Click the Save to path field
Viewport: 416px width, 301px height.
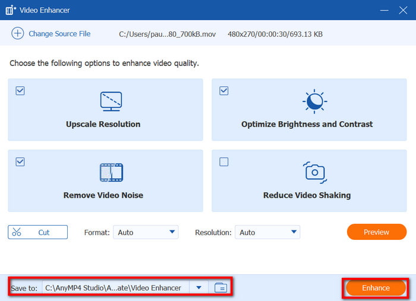coord(116,287)
